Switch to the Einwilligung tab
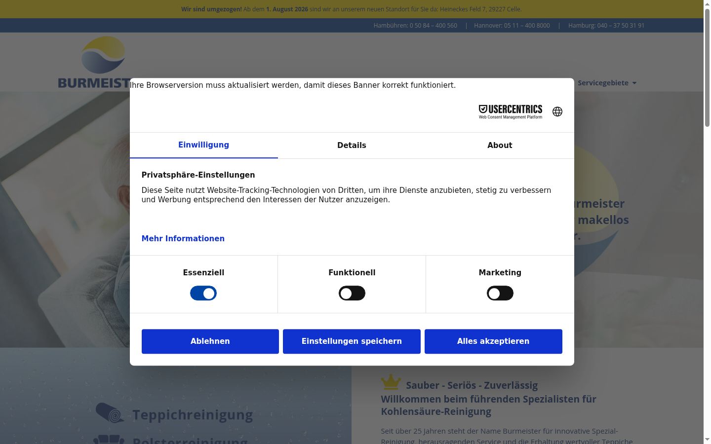Screen dimensions: 711x444 204,145
